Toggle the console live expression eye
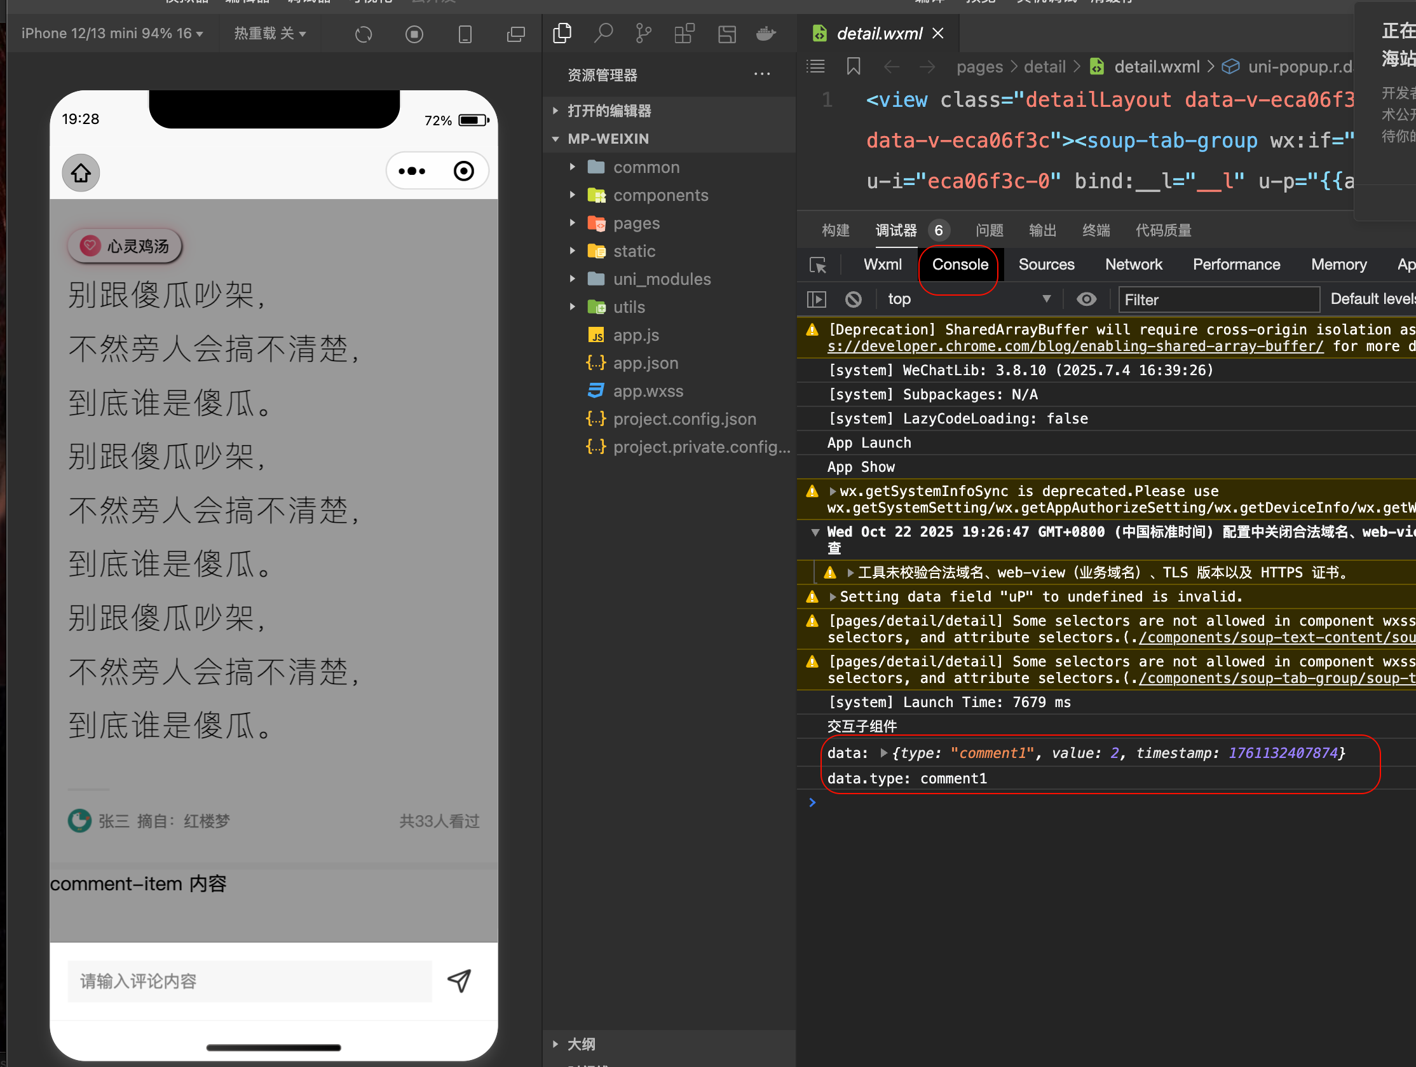 pos(1086,299)
